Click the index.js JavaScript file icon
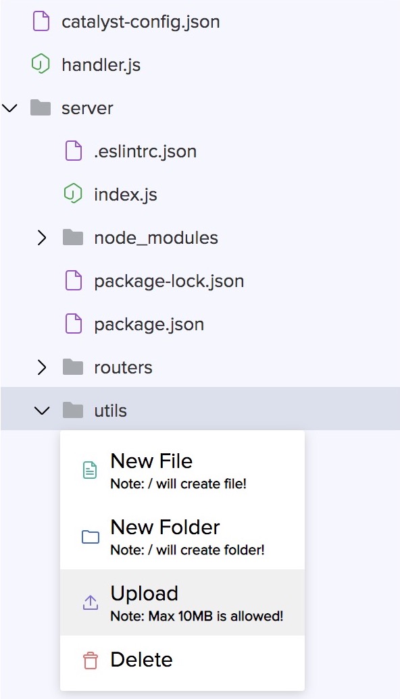400x699 pixels. 74,195
